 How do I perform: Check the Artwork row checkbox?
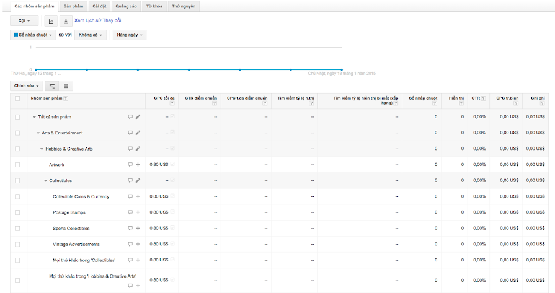click(x=17, y=165)
